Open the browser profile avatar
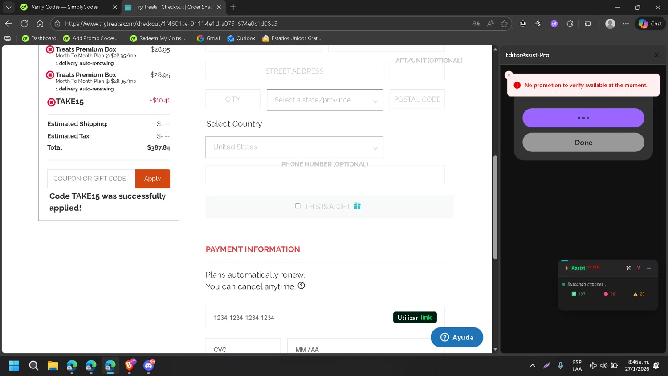668x376 pixels. (610, 24)
